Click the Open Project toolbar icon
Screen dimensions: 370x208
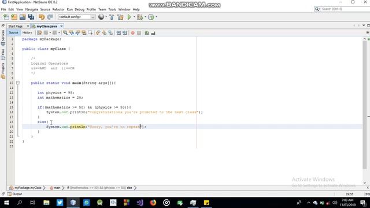click(x=23, y=17)
